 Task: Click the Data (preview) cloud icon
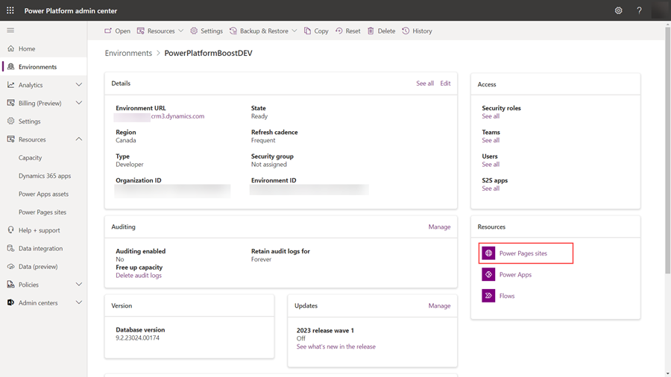(10, 266)
